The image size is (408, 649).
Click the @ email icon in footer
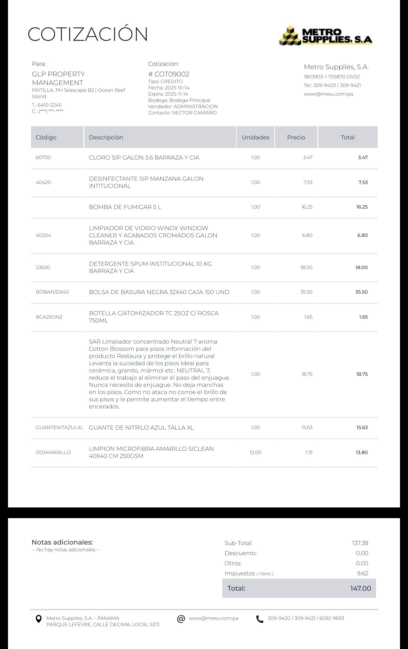[x=181, y=619]
